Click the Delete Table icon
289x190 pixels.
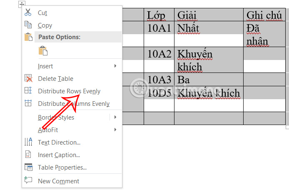click(x=28, y=78)
